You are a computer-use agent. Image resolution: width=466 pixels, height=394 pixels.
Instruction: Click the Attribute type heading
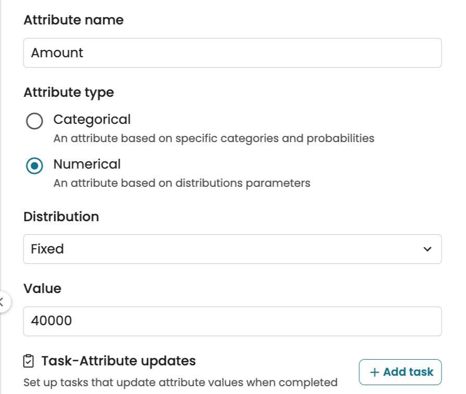click(68, 93)
